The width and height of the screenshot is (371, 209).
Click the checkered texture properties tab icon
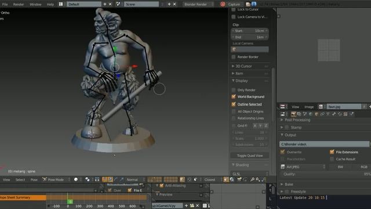345,114
